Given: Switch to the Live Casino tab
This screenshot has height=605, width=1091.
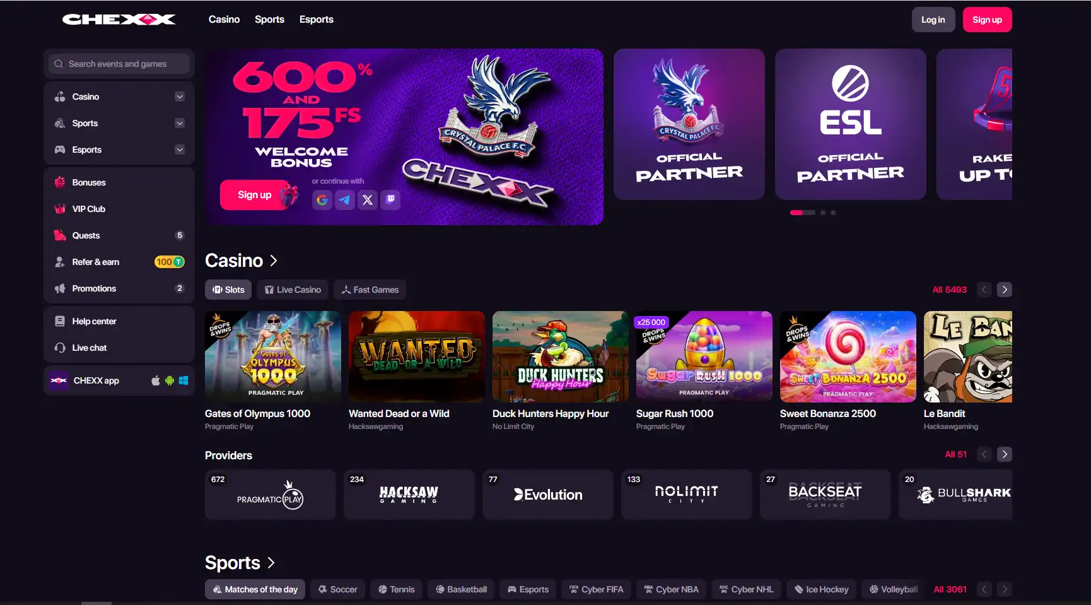Looking at the screenshot, I should [x=293, y=290].
